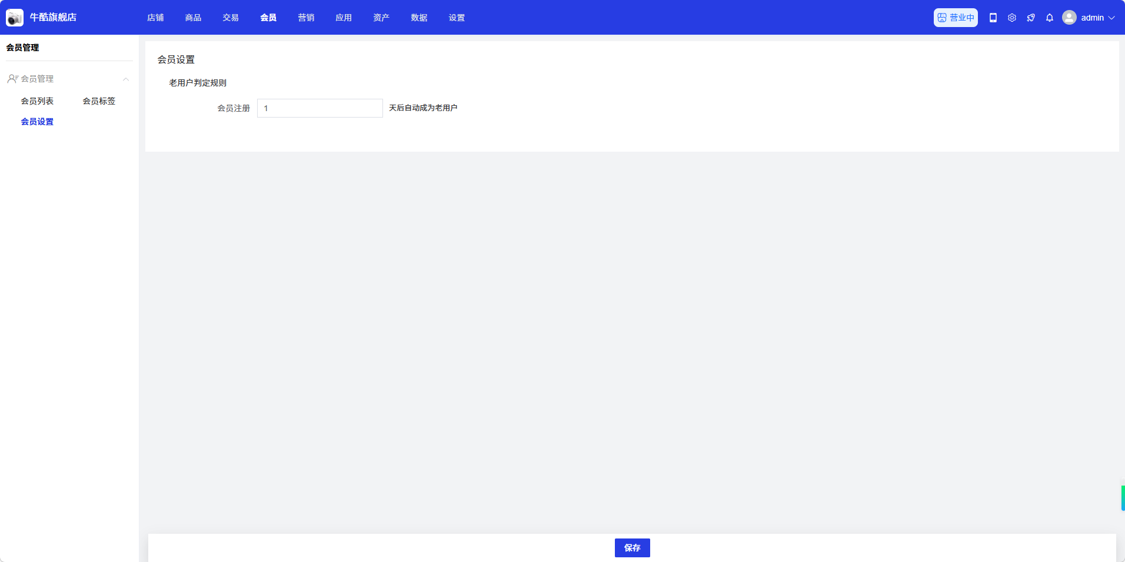The width and height of the screenshot is (1125, 562).
Task: Click the 会员注册 field label
Action: 234,108
